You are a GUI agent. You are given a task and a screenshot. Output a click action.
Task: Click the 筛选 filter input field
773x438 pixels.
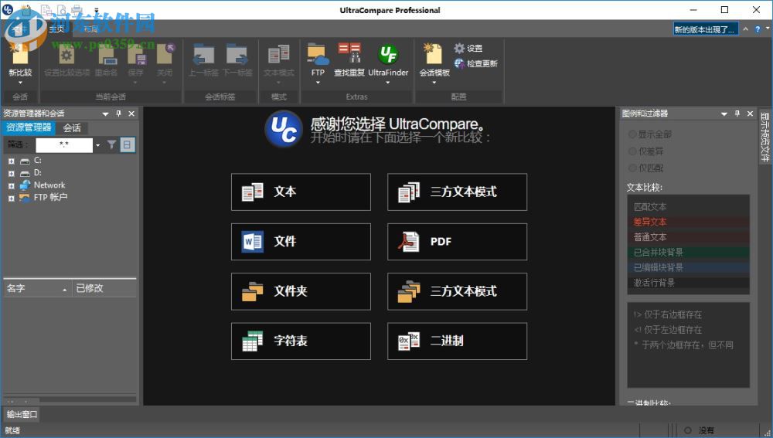point(64,145)
